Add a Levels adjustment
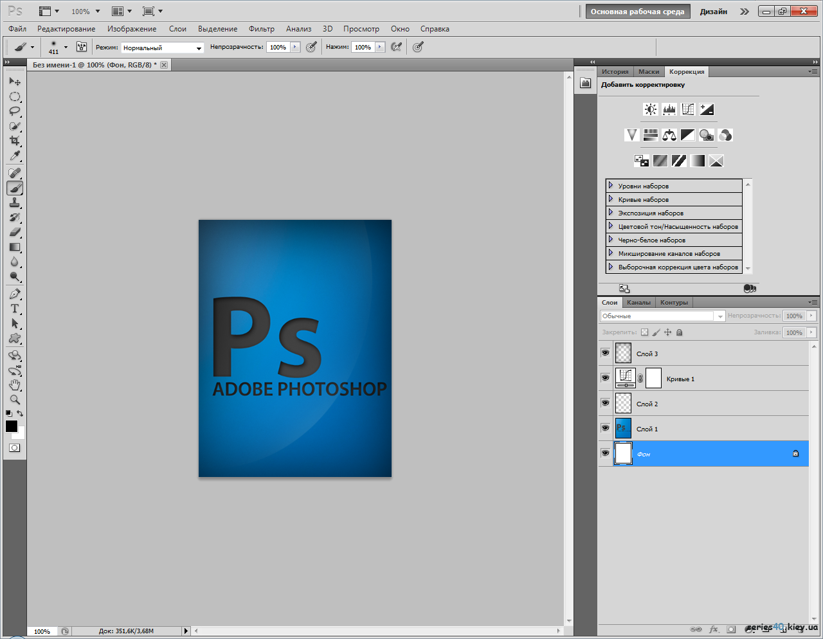823x639 pixels. pyautogui.click(x=669, y=109)
